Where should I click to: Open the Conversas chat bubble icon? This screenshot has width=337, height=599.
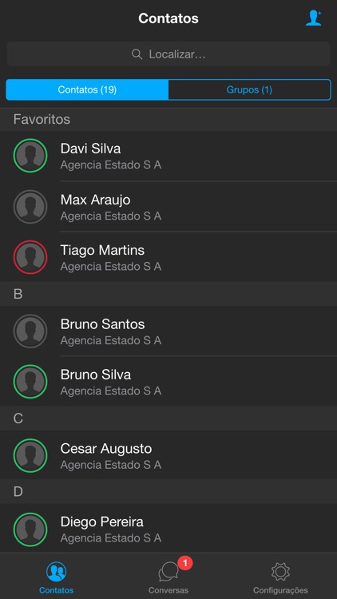168,572
